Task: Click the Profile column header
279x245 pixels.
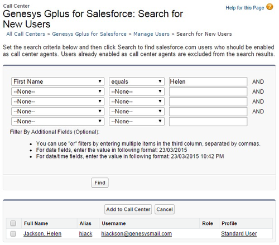Action: pos(229,223)
